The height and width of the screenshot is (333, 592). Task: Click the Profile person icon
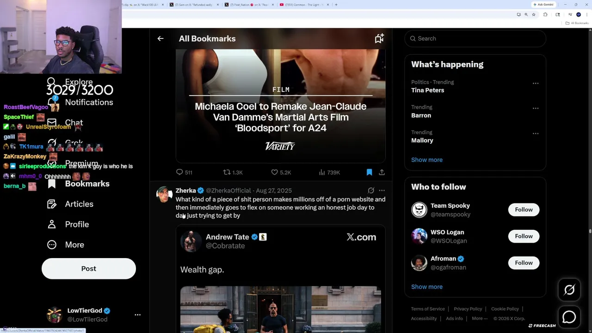(52, 224)
